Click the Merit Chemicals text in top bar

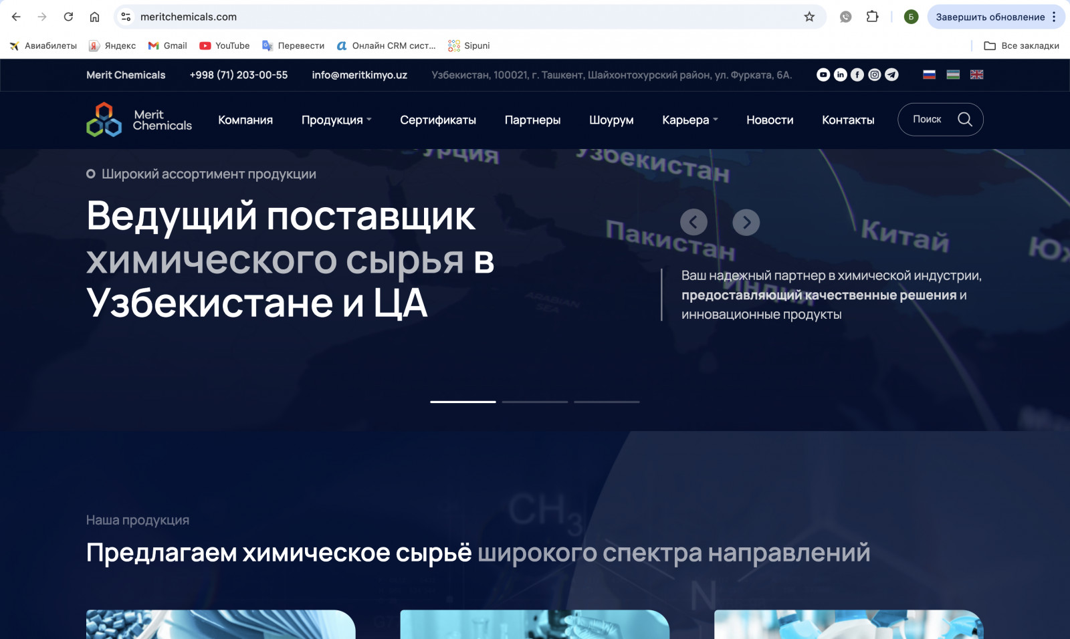pos(126,75)
